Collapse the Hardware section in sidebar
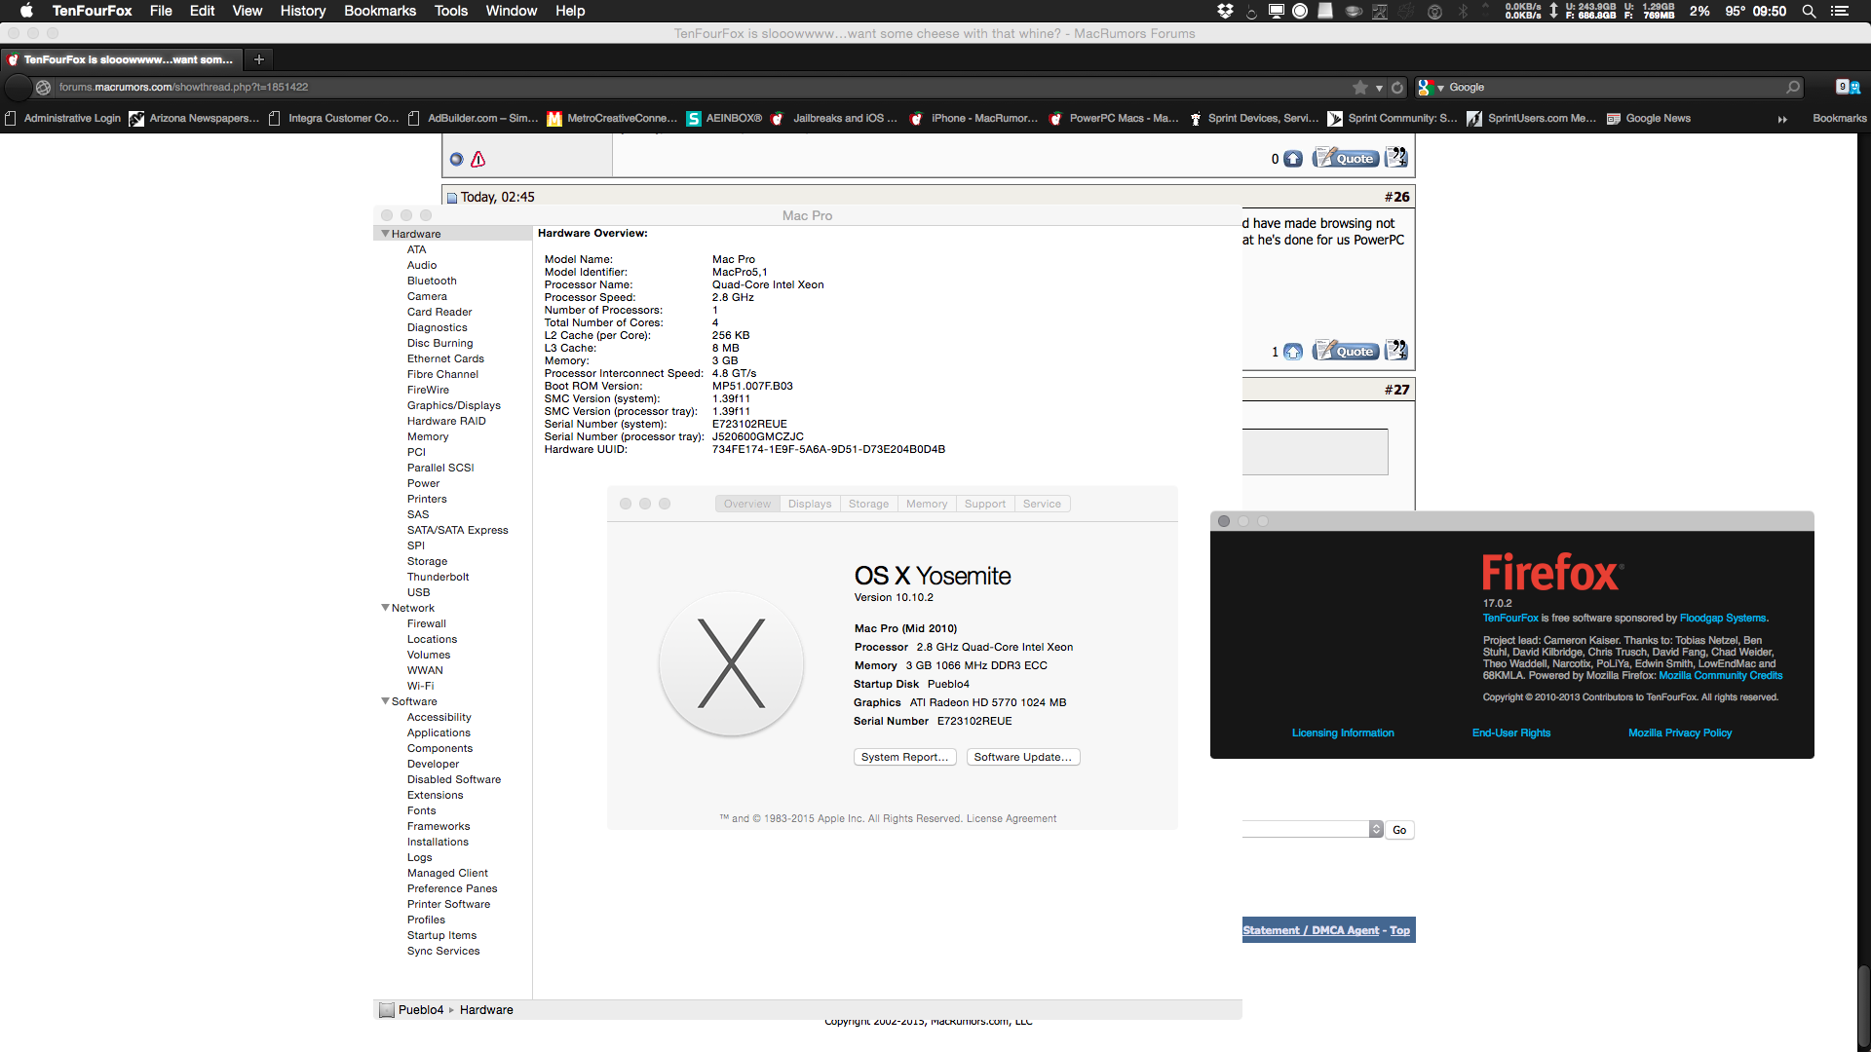 386,234
